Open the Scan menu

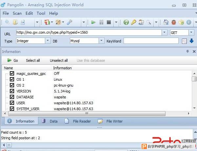pos(17,13)
